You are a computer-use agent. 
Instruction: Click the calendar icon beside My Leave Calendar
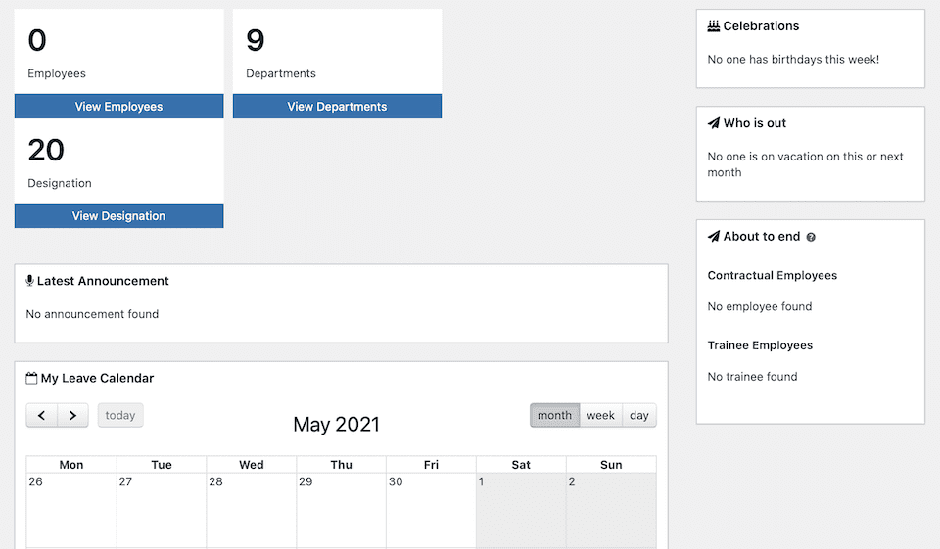pos(31,378)
